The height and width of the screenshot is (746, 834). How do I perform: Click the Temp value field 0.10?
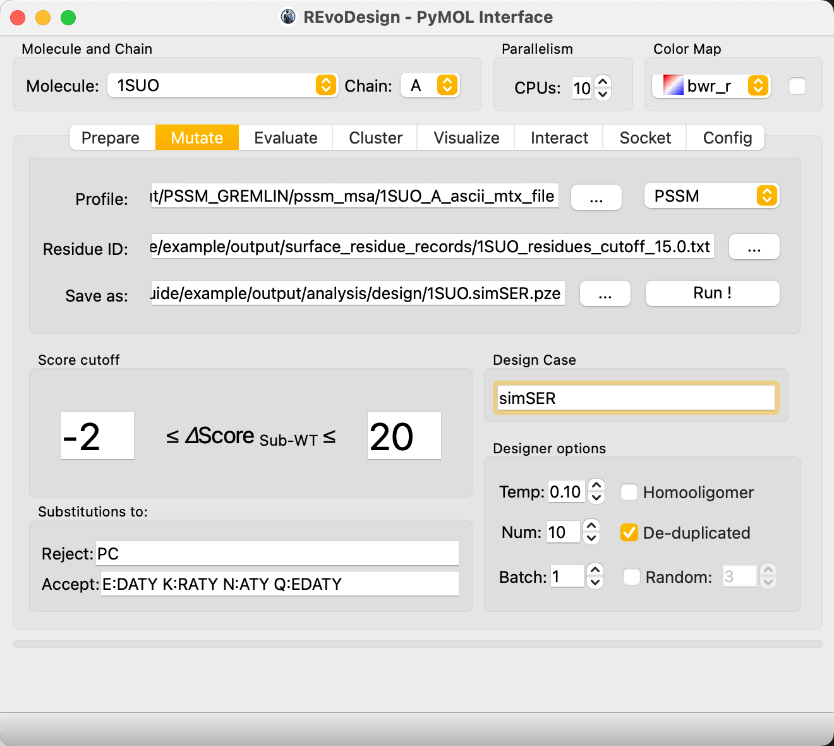click(x=566, y=491)
